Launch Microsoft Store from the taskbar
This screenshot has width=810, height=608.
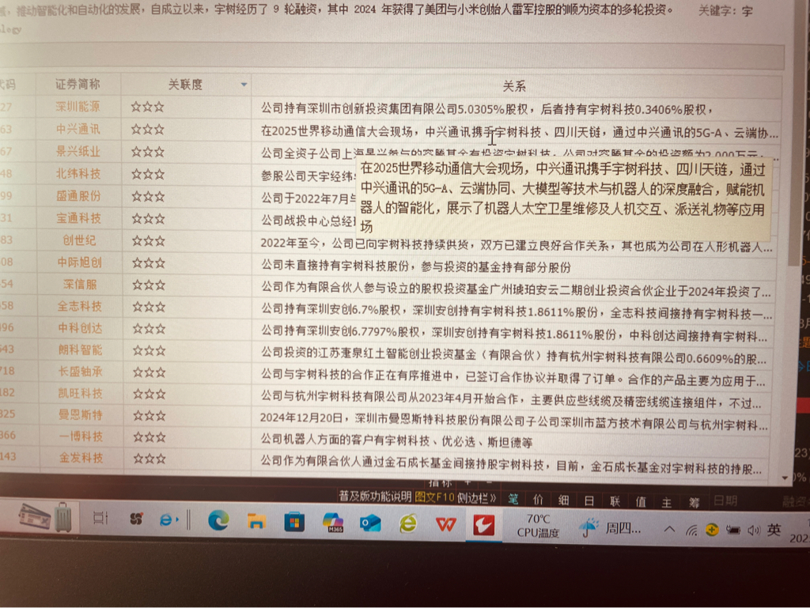click(x=294, y=523)
